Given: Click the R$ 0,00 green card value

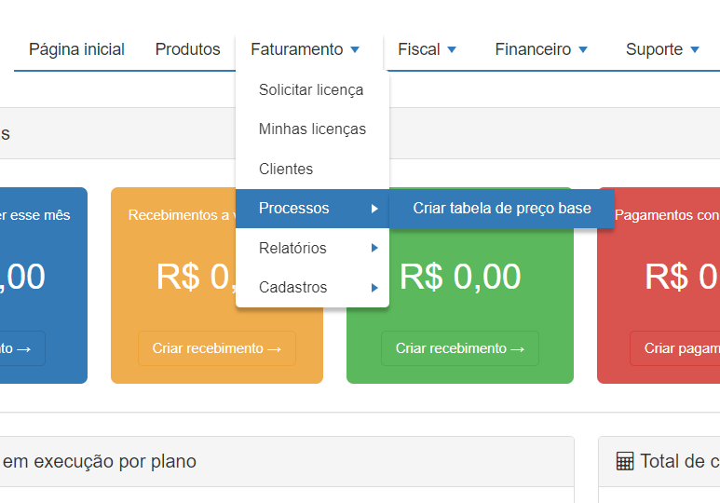Looking at the screenshot, I should pos(460,277).
